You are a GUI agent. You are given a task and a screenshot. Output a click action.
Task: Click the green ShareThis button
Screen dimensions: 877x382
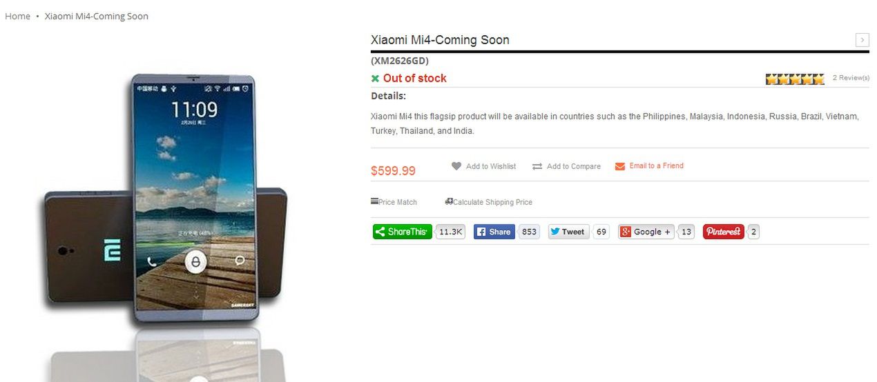(x=403, y=232)
